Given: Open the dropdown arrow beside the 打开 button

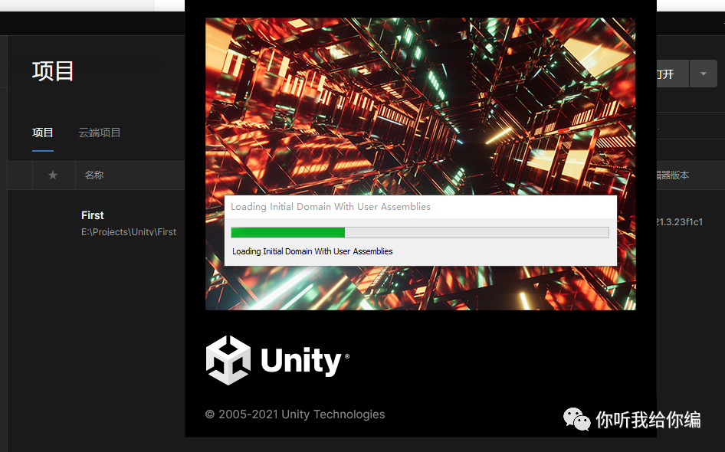Looking at the screenshot, I should [704, 74].
